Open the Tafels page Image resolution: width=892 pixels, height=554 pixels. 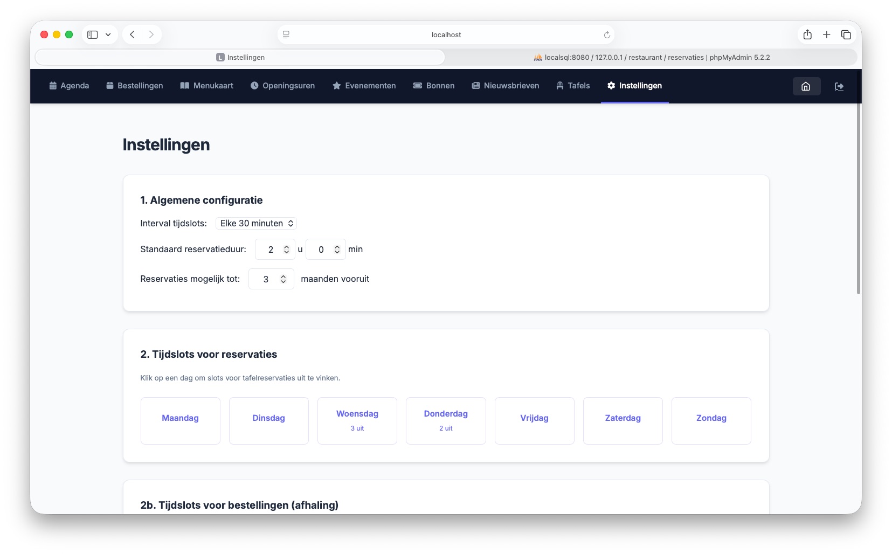573,86
